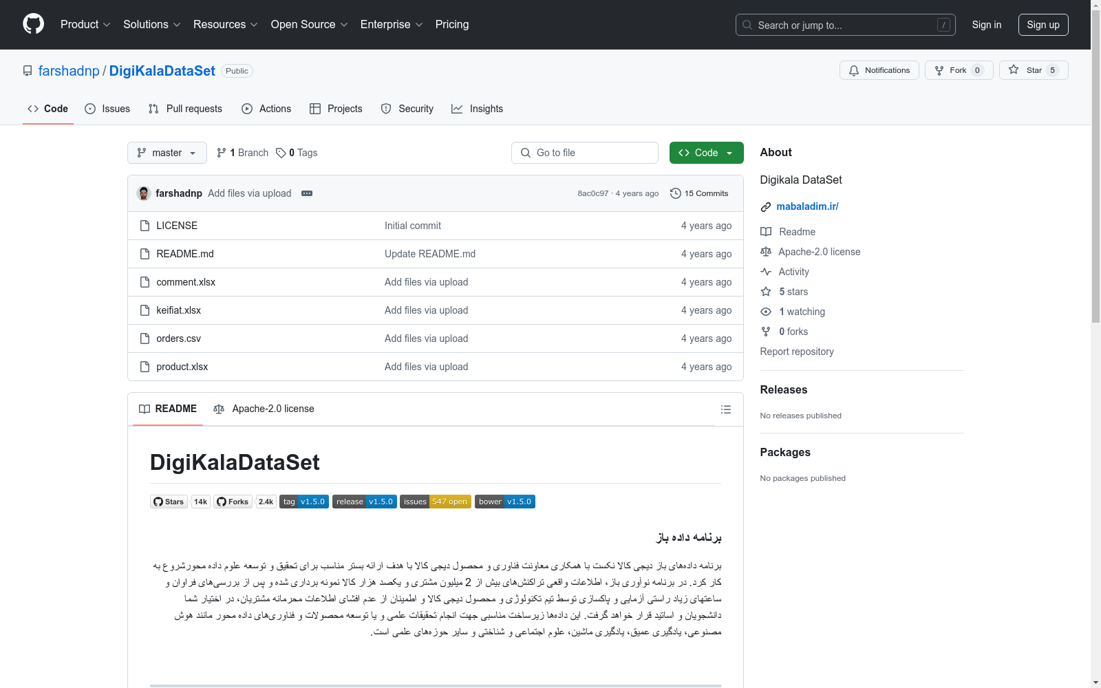Click the product.xlsx file icon
The image size is (1101, 688).
[x=145, y=367]
